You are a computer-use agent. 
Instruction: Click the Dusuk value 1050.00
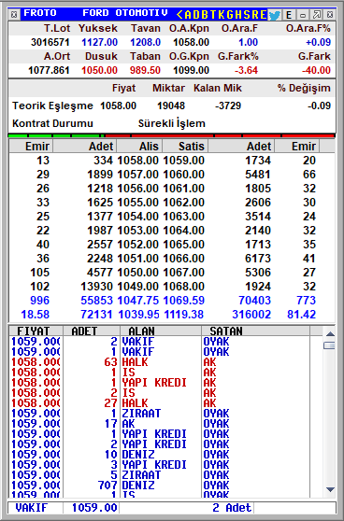[99, 70]
